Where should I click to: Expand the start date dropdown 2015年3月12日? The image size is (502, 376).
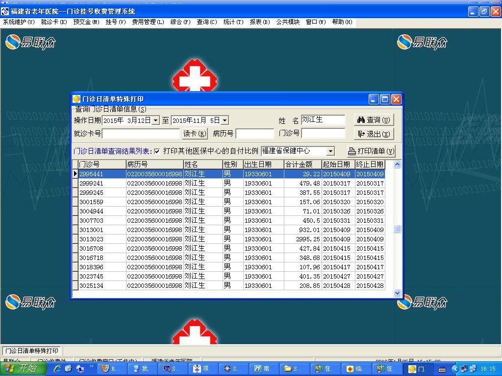(155, 120)
